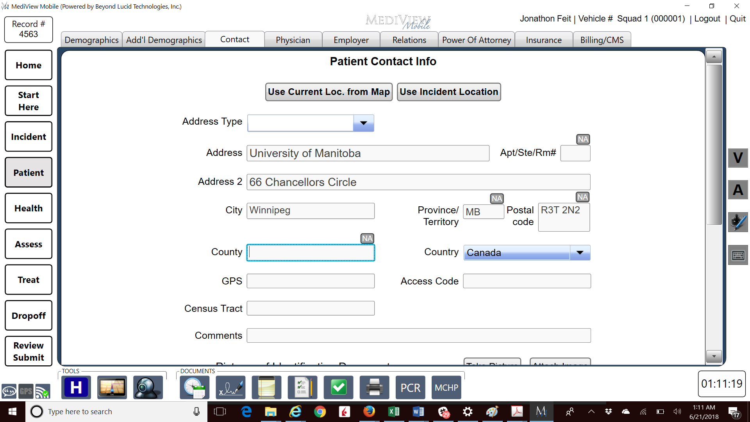This screenshot has width=750, height=422.
Task: Open the GPS map navigation tool
Action: [x=112, y=388]
